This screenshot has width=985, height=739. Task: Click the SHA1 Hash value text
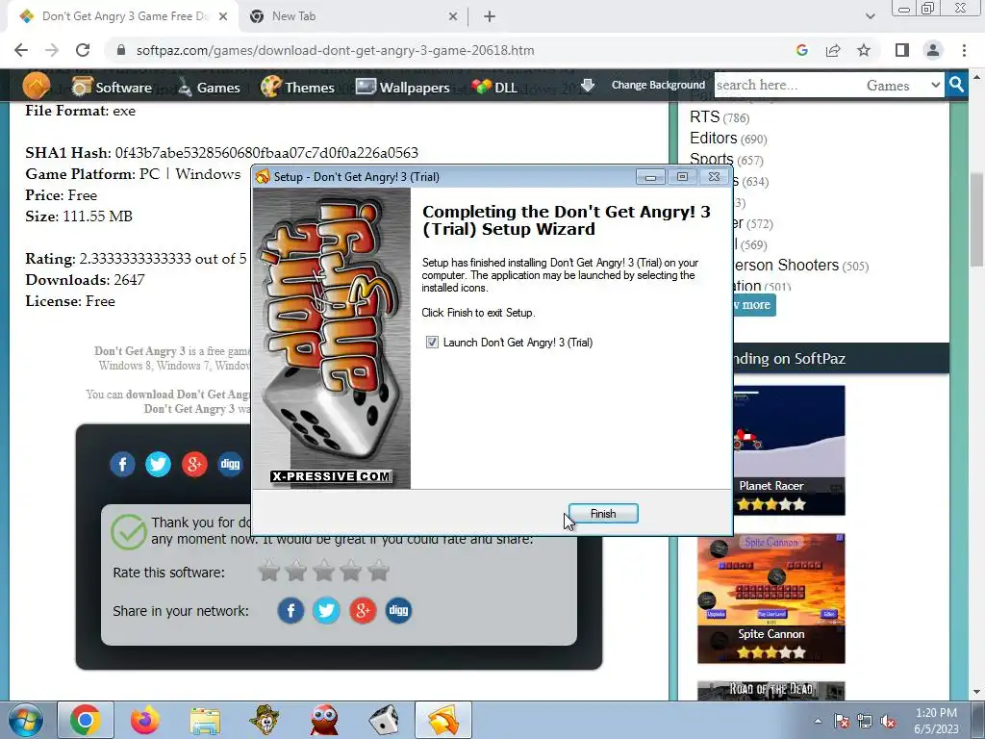point(266,153)
